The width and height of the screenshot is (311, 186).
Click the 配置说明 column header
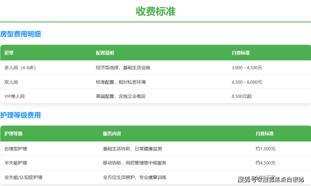(105, 53)
